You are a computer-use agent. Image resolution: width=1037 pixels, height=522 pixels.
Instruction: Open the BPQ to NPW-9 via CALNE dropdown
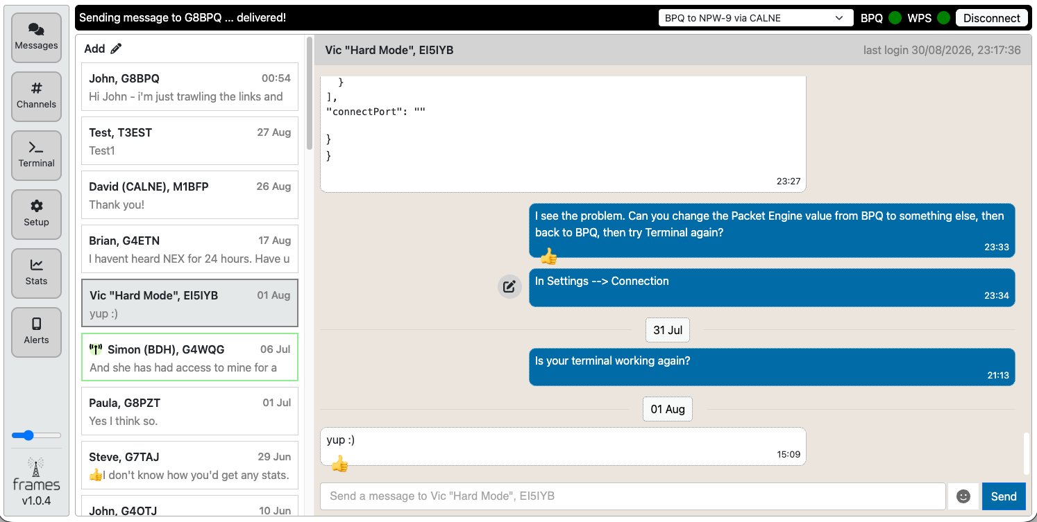756,18
